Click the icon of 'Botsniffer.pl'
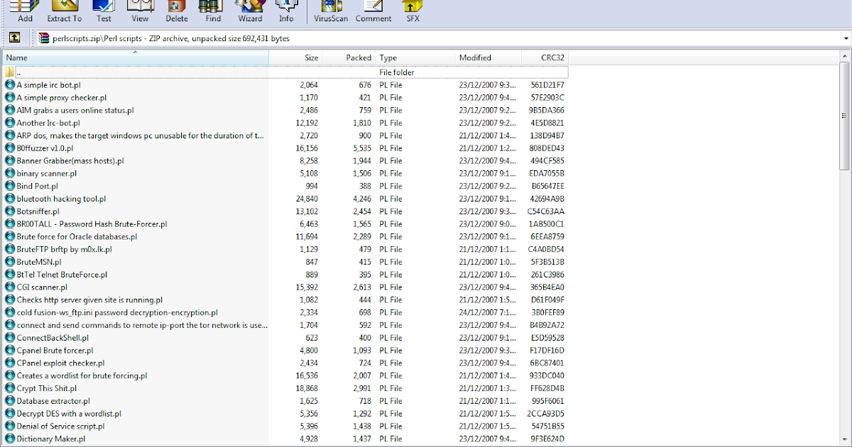This screenshot has height=447, width=852. [x=10, y=211]
